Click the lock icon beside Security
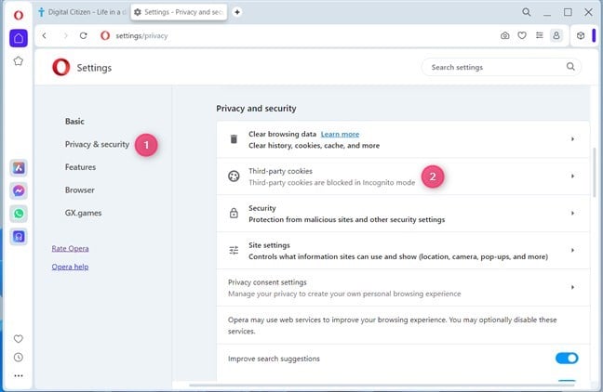This screenshot has height=392, width=603. [234, 213]
